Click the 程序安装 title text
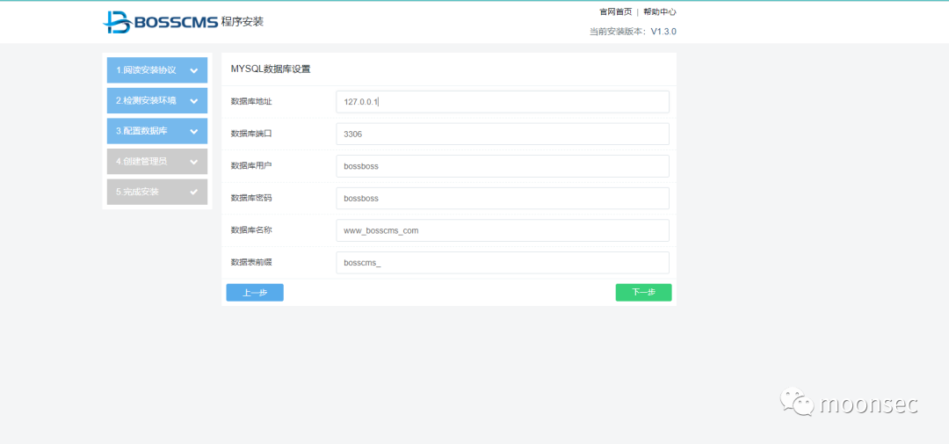The image size is (949, 444). (x=243, y=22)
